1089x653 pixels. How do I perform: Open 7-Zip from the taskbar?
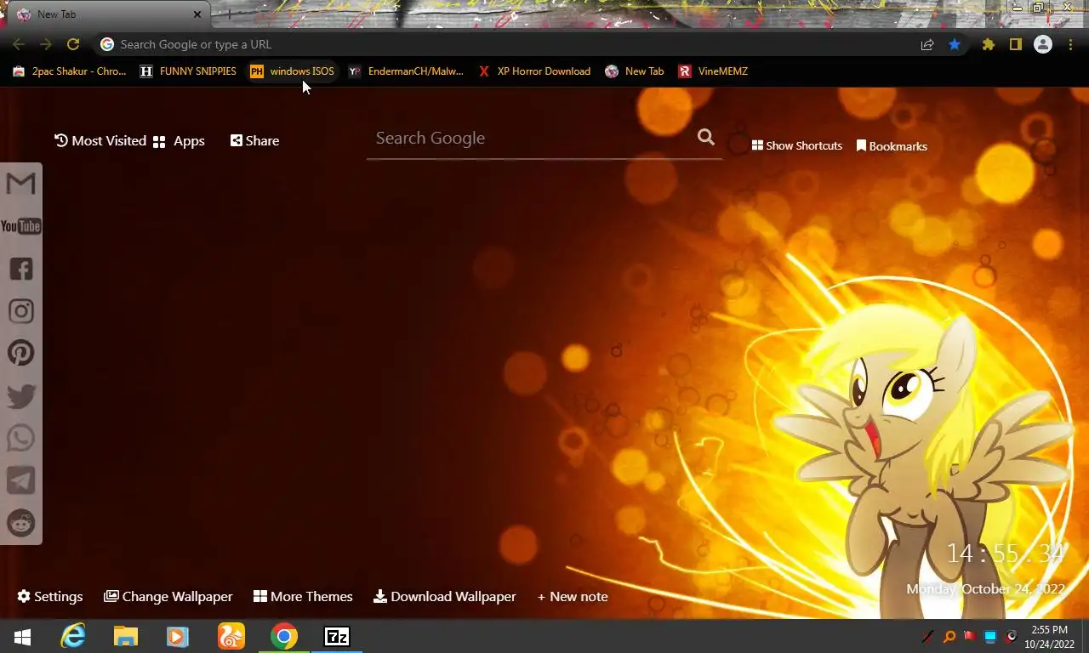click(337, 636)
